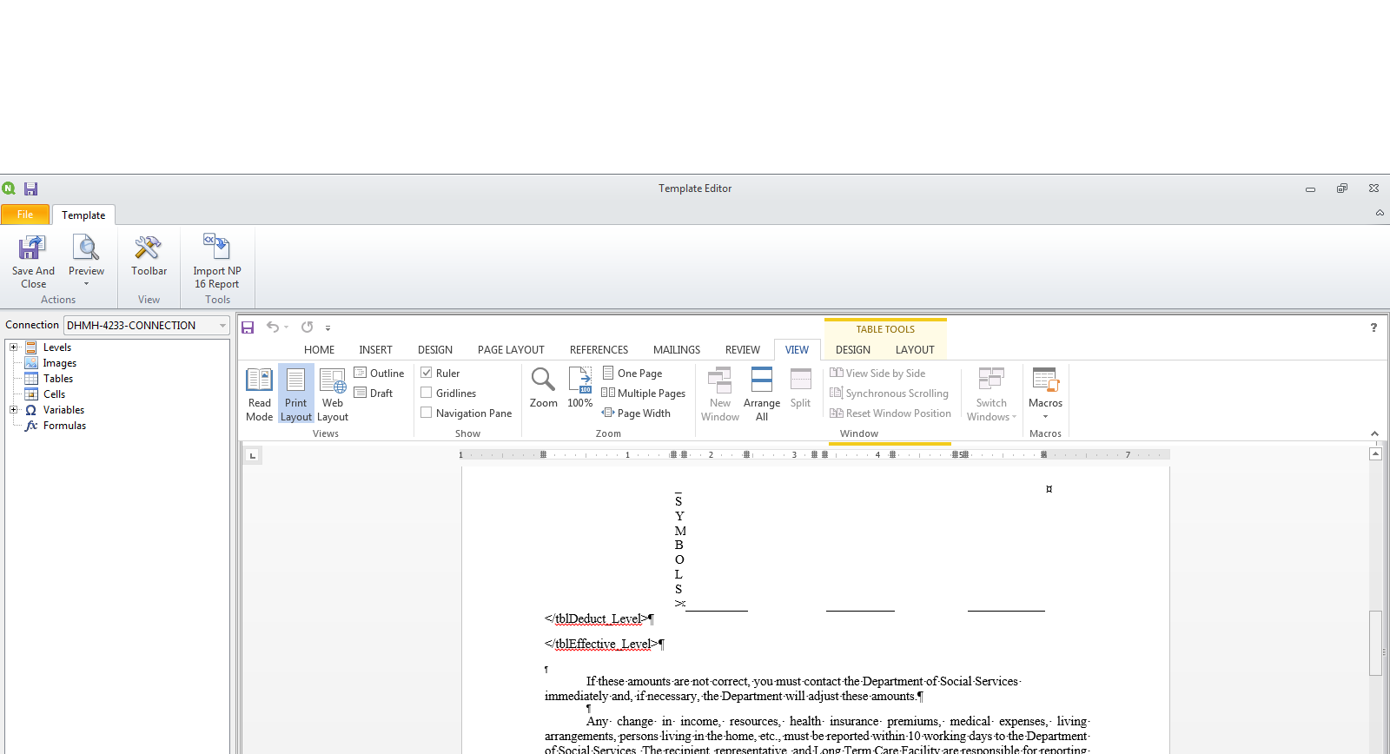Switch to Draft view

pos(374,394)
